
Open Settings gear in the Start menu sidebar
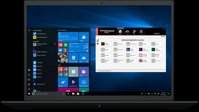tap(29, 84)
